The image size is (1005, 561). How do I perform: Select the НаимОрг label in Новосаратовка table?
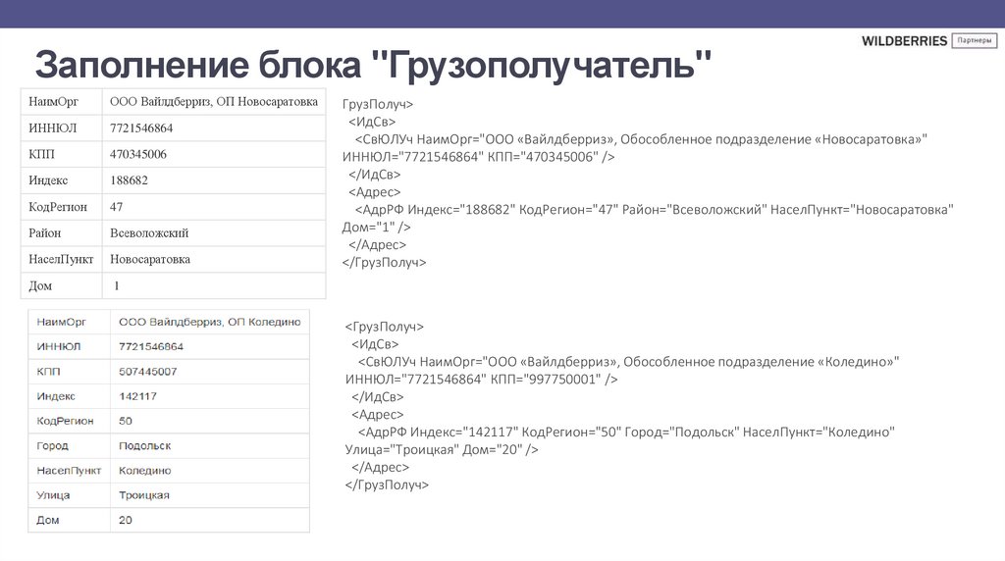53,102
